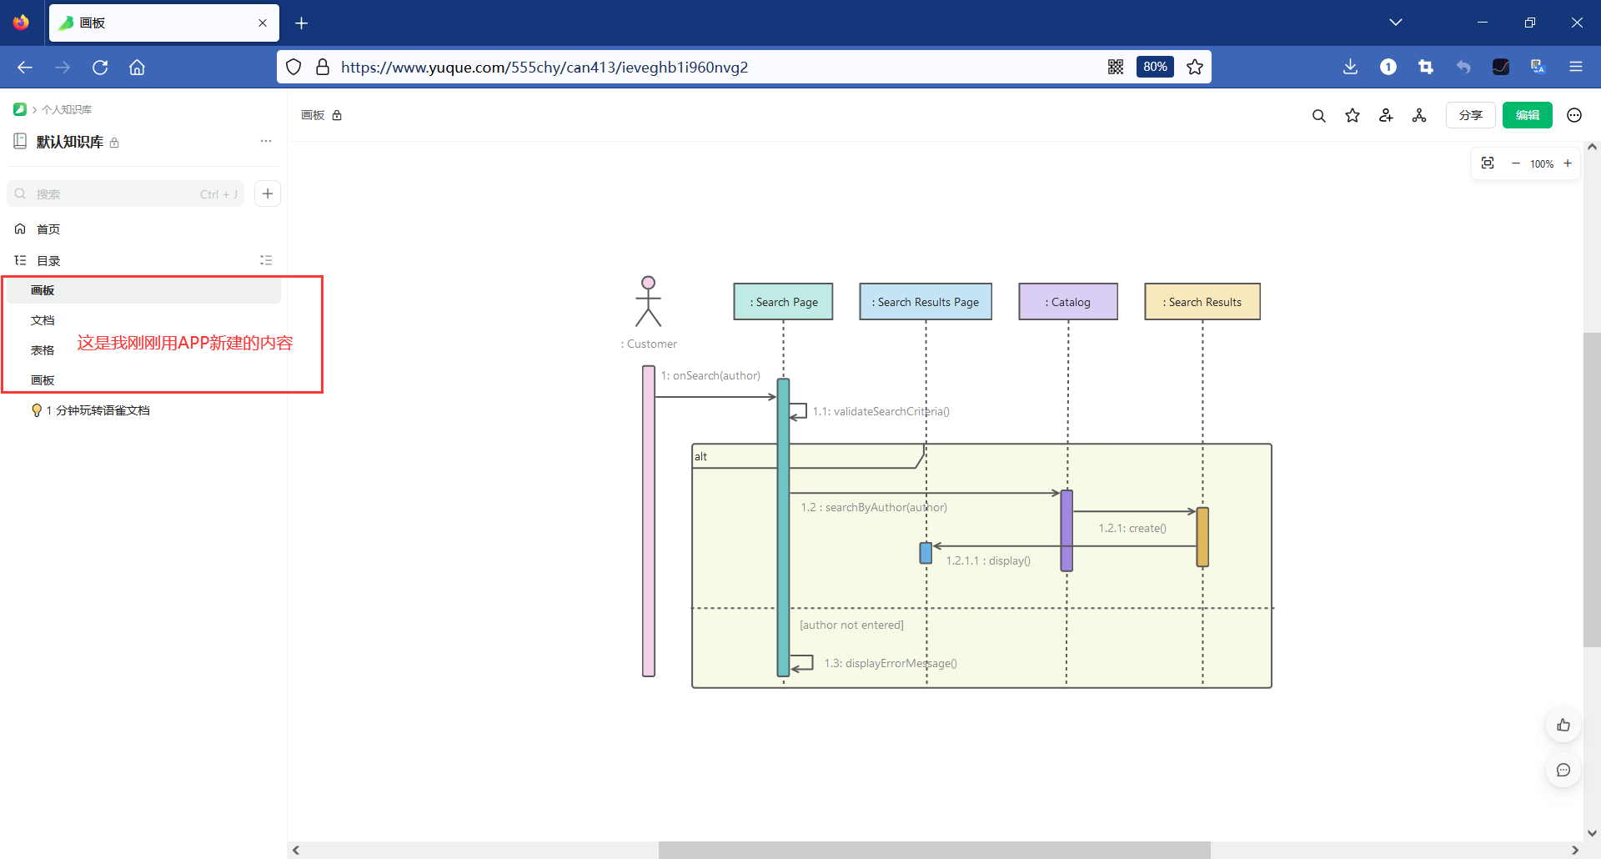This screenshot has width=1601, height=859.
Task: Star this board with the favorite icon
Action: (1353, 116)
